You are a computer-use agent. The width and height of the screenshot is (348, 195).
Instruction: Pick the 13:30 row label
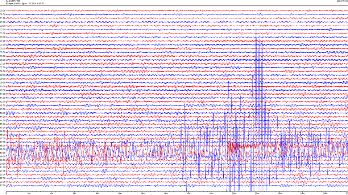(x=3, y=113)
